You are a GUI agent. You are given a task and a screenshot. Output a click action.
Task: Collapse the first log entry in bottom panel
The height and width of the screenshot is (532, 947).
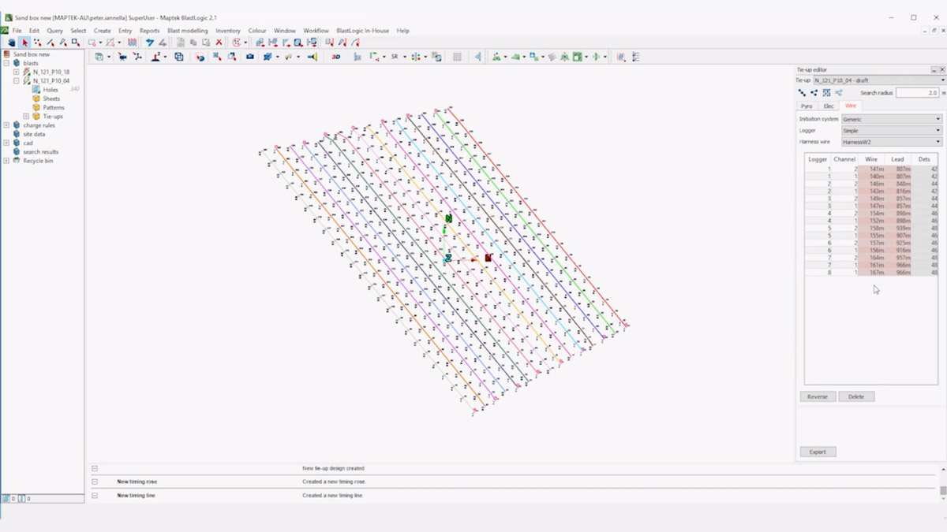tap(95, 468)
